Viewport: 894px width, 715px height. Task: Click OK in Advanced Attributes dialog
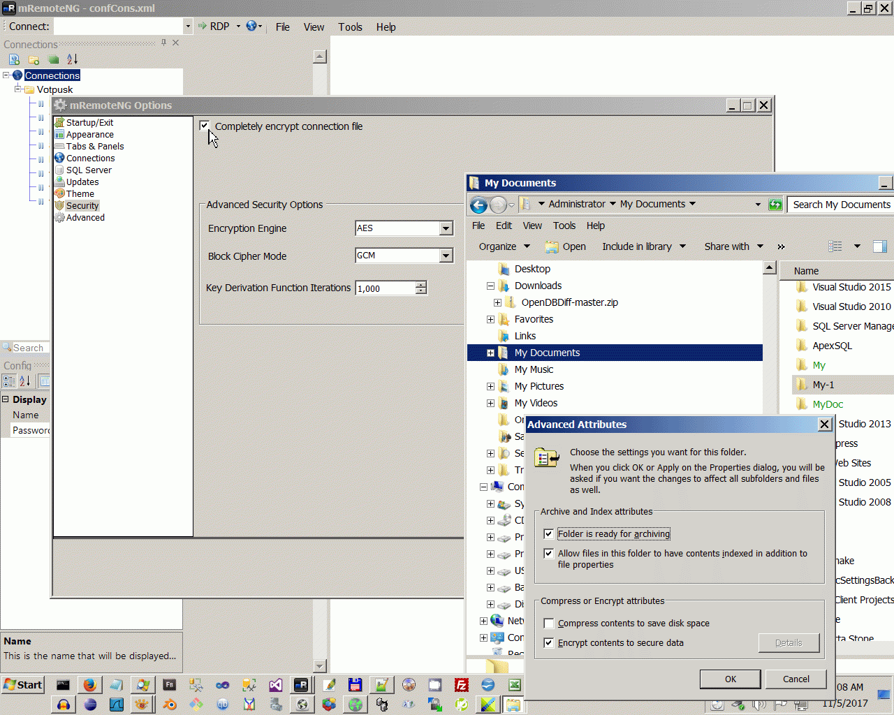coord(731,679)
